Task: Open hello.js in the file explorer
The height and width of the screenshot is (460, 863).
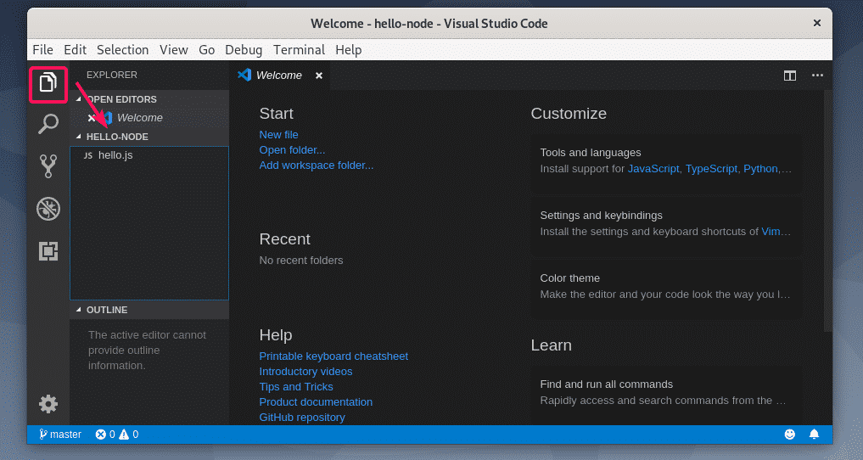Action: pos(115,155)
